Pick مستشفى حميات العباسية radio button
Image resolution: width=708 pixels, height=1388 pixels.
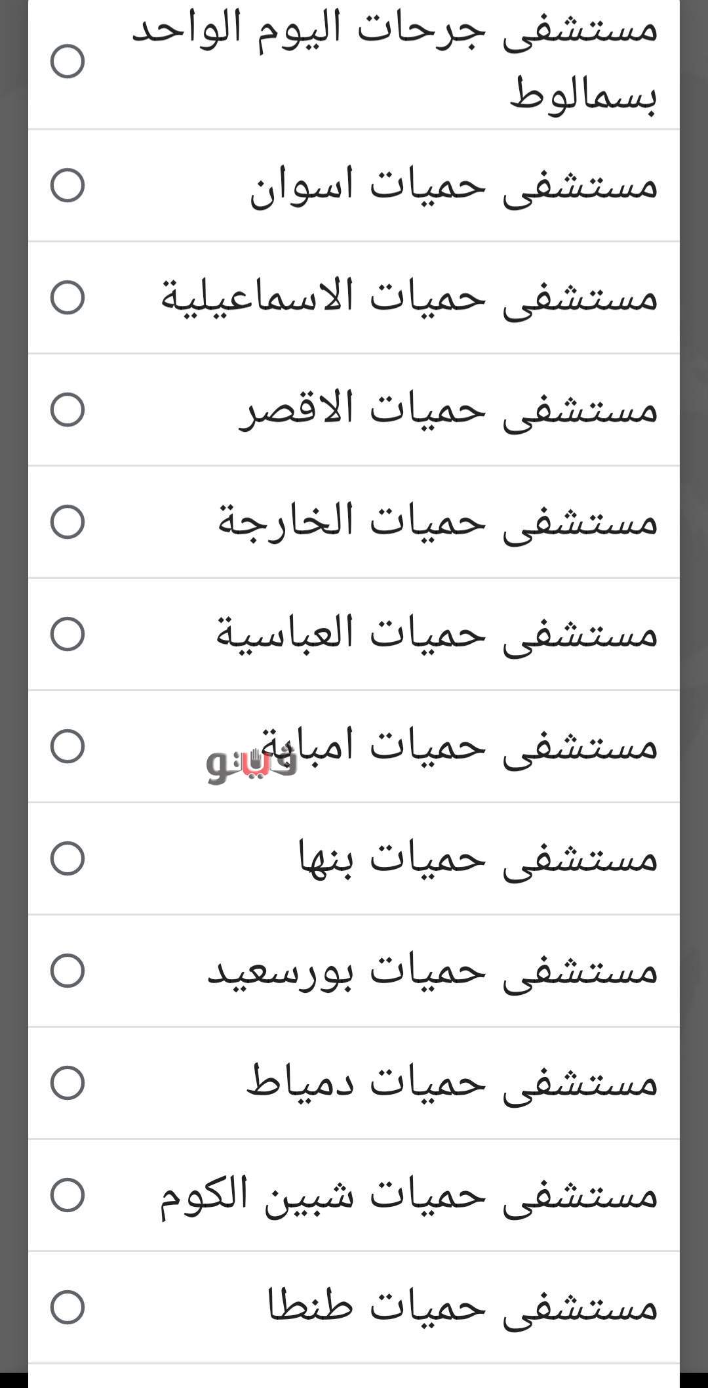[68, 634]
